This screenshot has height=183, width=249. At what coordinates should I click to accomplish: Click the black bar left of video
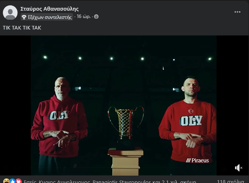[15, 105]
